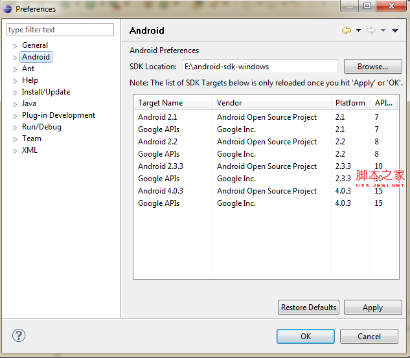The image size is (410, 358).
Task: Click the Eclipse icon in title bar
Action: (7, 8)
